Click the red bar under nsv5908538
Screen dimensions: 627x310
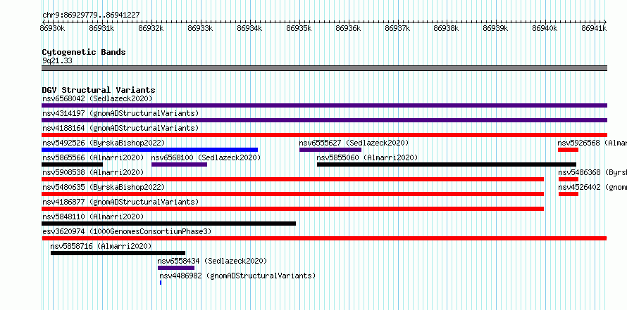292,179
